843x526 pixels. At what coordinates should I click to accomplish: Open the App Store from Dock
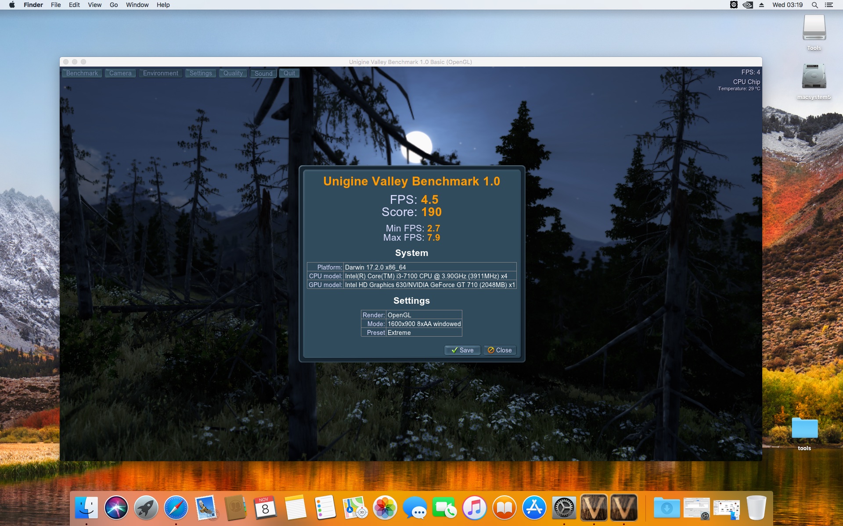(x=534, y=508)
